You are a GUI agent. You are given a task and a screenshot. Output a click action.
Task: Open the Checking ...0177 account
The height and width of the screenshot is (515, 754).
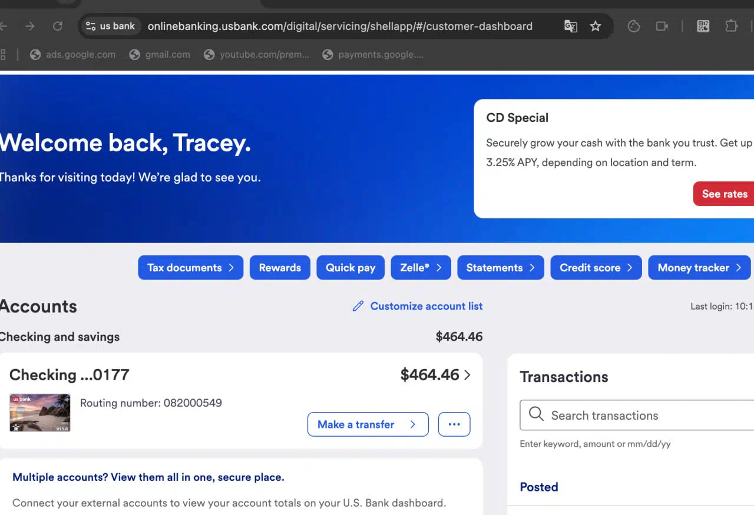click(x=69, y=375)
